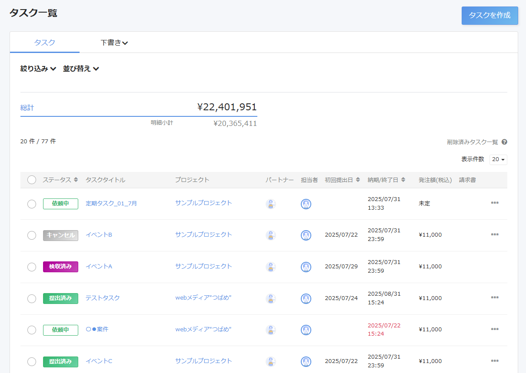This screenshot has width=526, height=373.
Task: Open the 表示件数 20 dropdown
Action: pos(498,159)
